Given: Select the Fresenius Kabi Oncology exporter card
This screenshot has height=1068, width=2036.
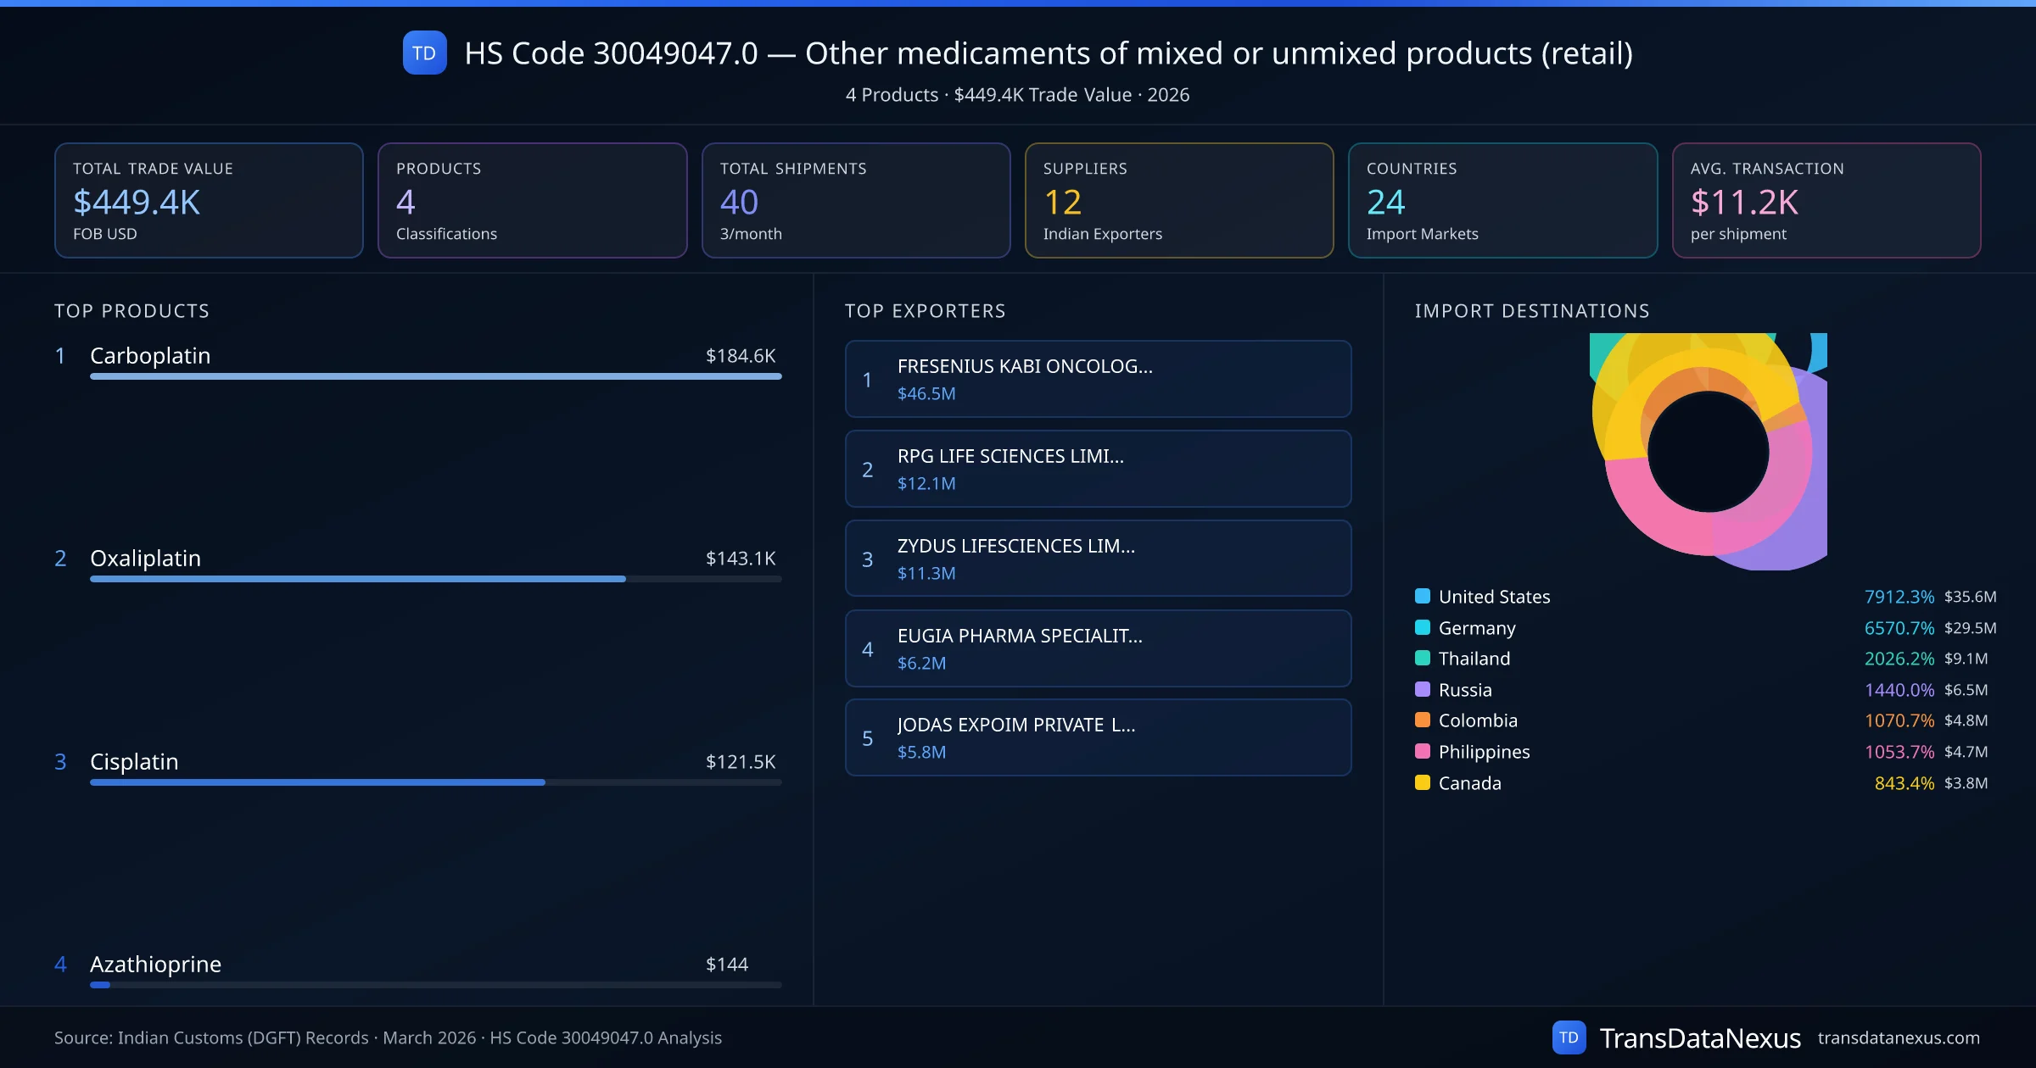Looking at the screenshot, I should coord(1098,379).
